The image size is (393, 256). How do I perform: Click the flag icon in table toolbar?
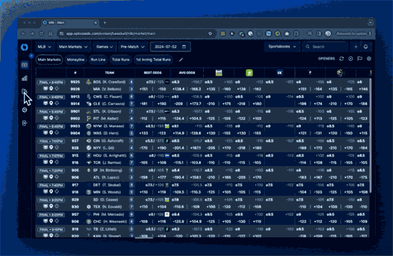pyautogui.click(x=360, y=59)
